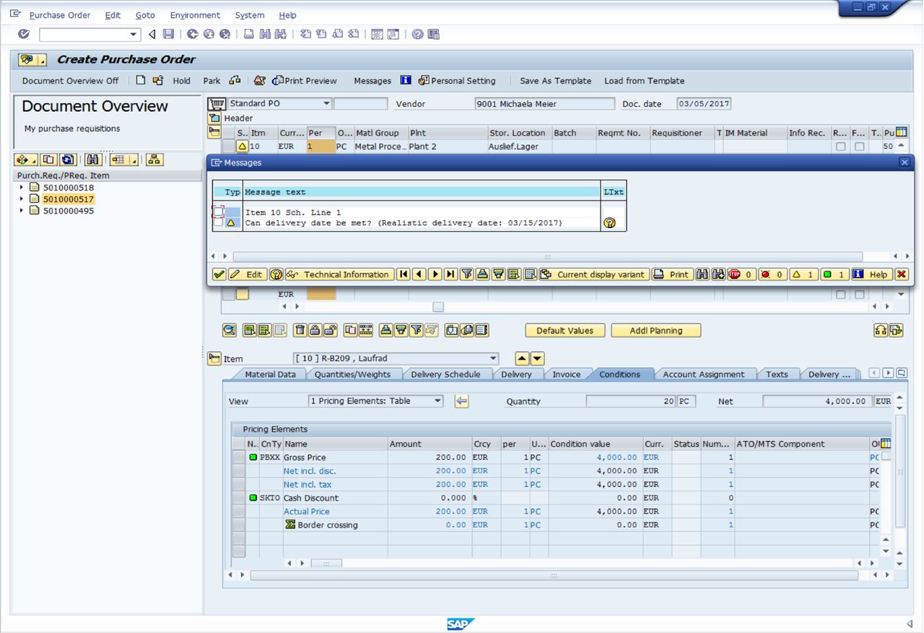Image resolution: width=924 pixels, height=633 pixels.
Task: Click the refresh icon in Document Overview toolbar
Action: 68,160
